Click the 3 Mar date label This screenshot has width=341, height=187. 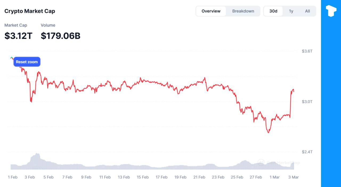293,177
